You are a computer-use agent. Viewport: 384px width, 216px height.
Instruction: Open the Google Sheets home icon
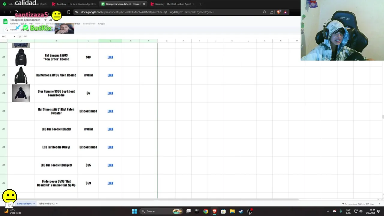click(x=5, y=21)
